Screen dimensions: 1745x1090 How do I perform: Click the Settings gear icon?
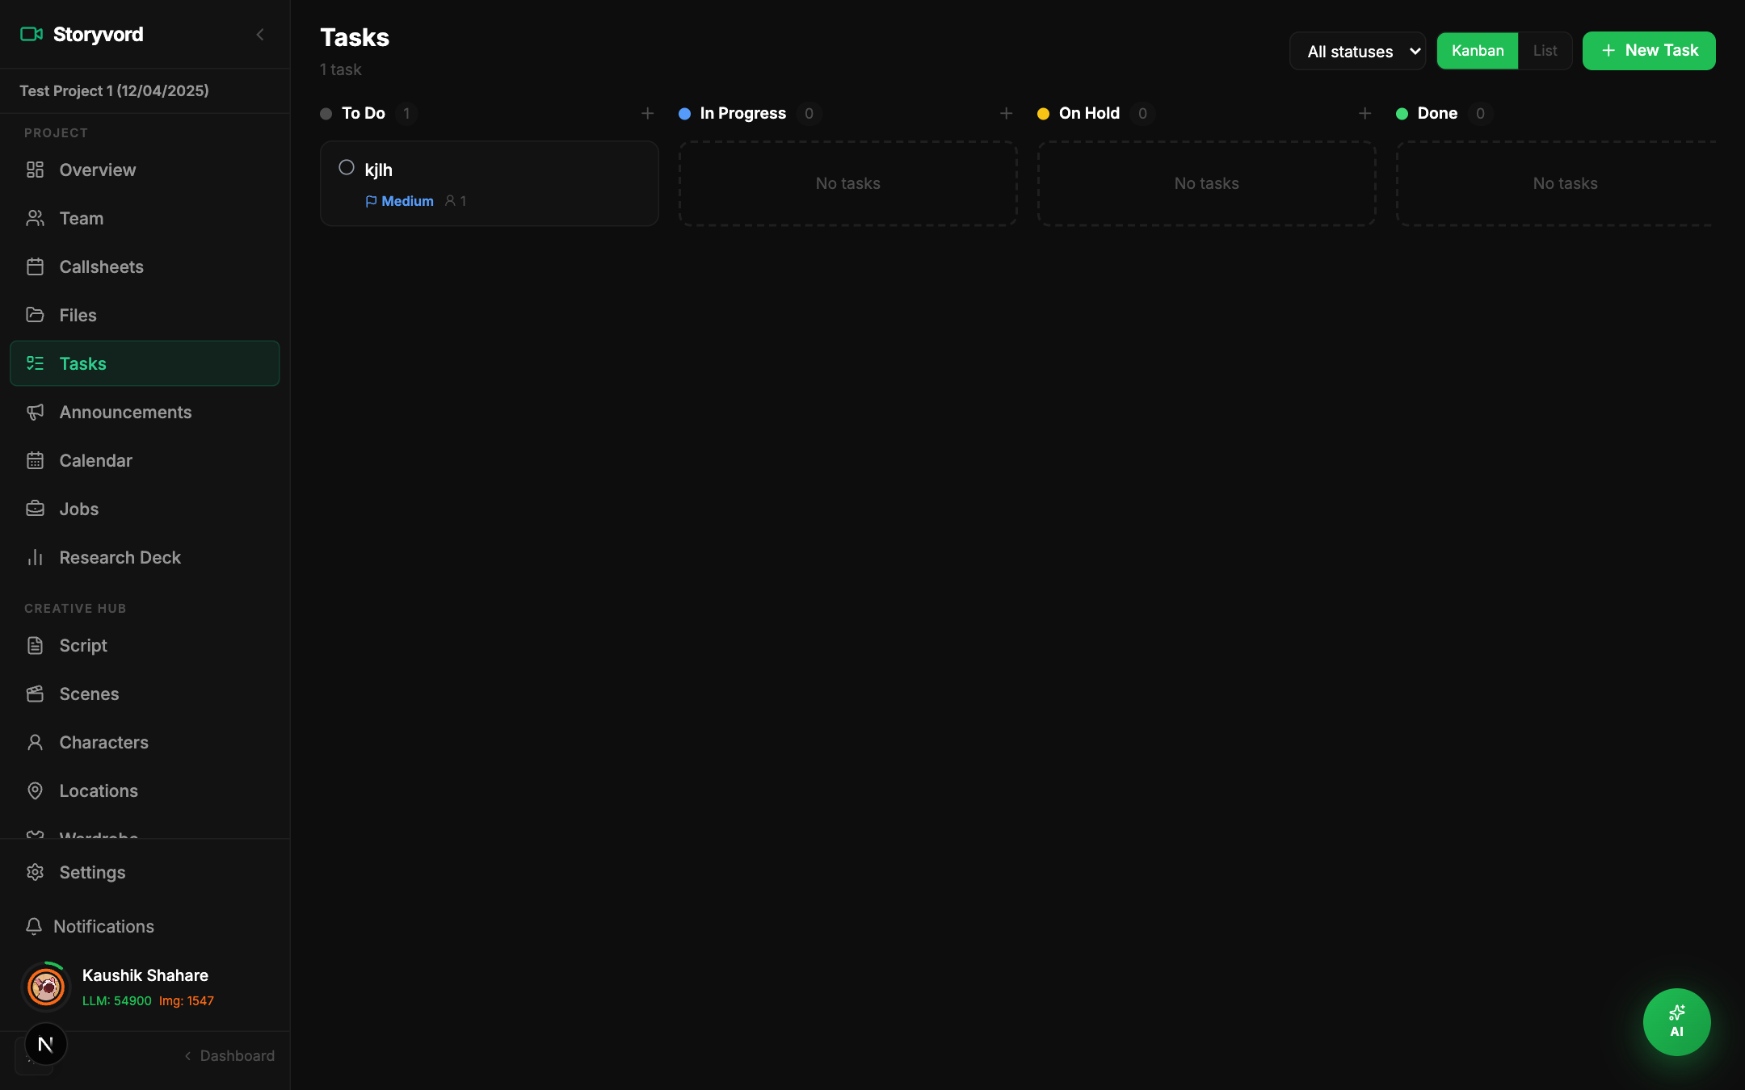(35, 872)
